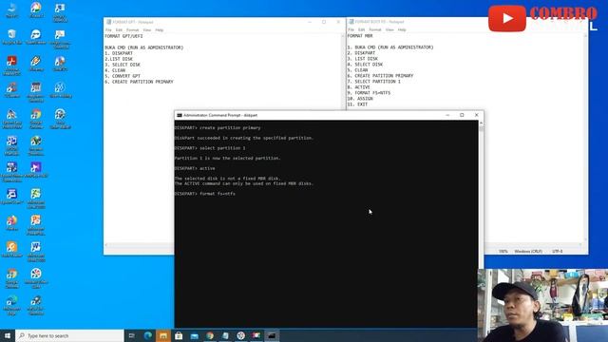This screenshot has width=608, height=342.
Task: Click the '11. EXIT' line in MBR Notepad
Action: tap(357, 104)
